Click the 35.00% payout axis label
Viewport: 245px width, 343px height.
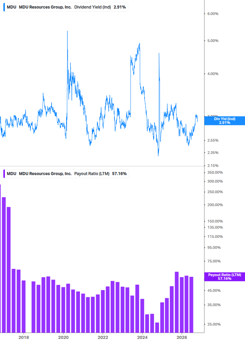point(214,305)
